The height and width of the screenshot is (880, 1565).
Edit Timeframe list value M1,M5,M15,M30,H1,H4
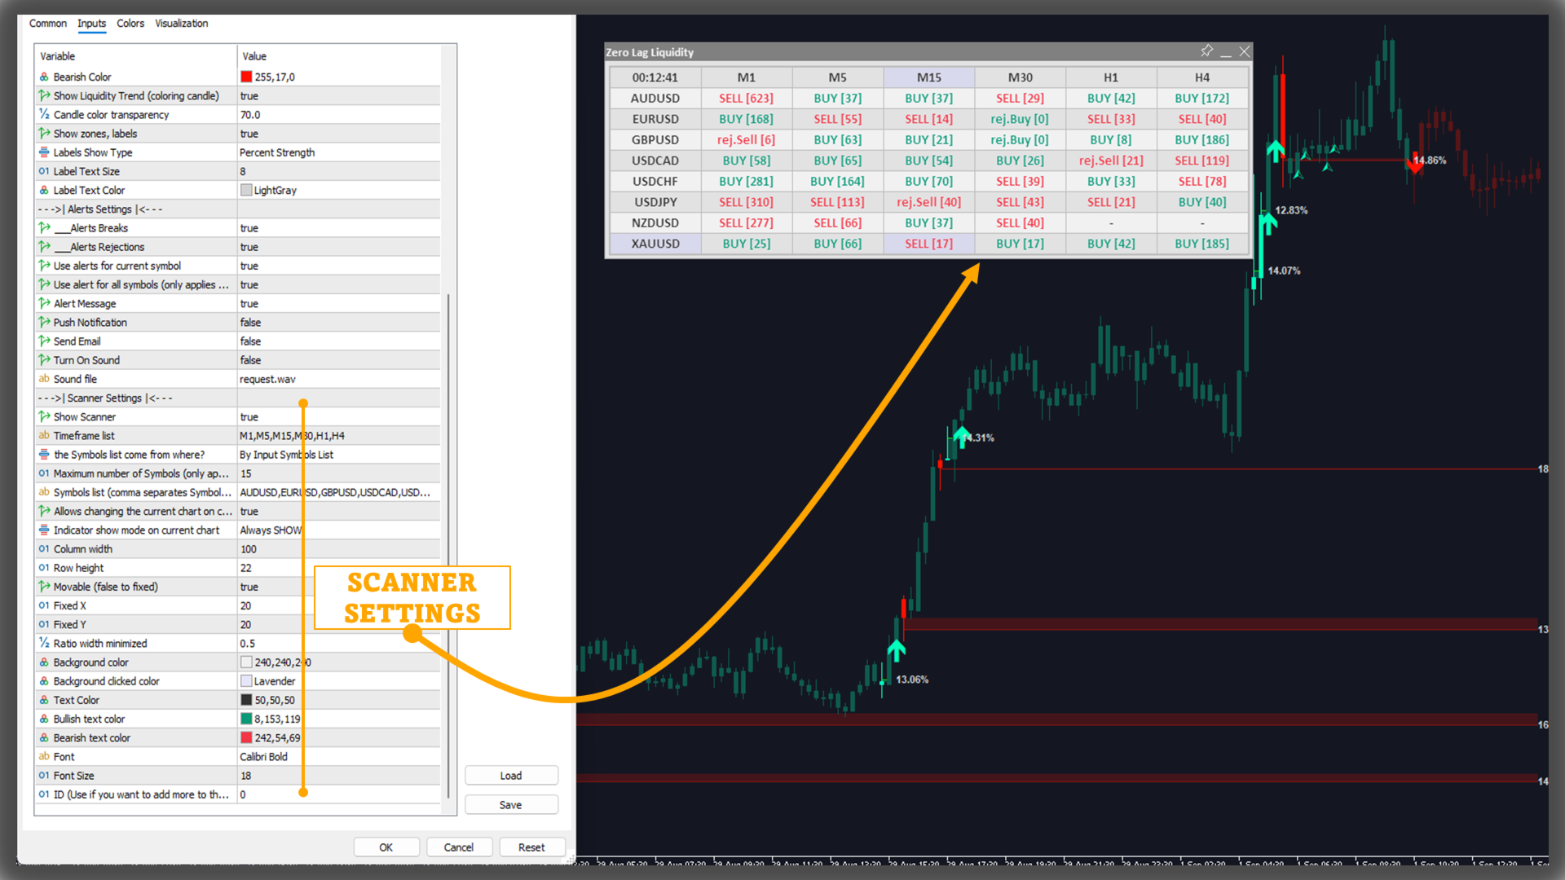pyautogui.click(x=338, y=435)
